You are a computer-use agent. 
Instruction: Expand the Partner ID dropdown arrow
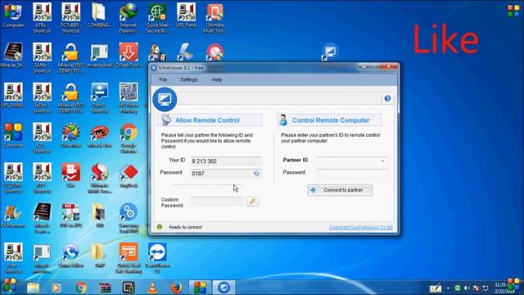pyautogui.click(x=382, y=161)
